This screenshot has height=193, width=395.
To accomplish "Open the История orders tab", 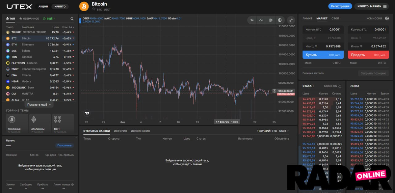I will (120, 131).
